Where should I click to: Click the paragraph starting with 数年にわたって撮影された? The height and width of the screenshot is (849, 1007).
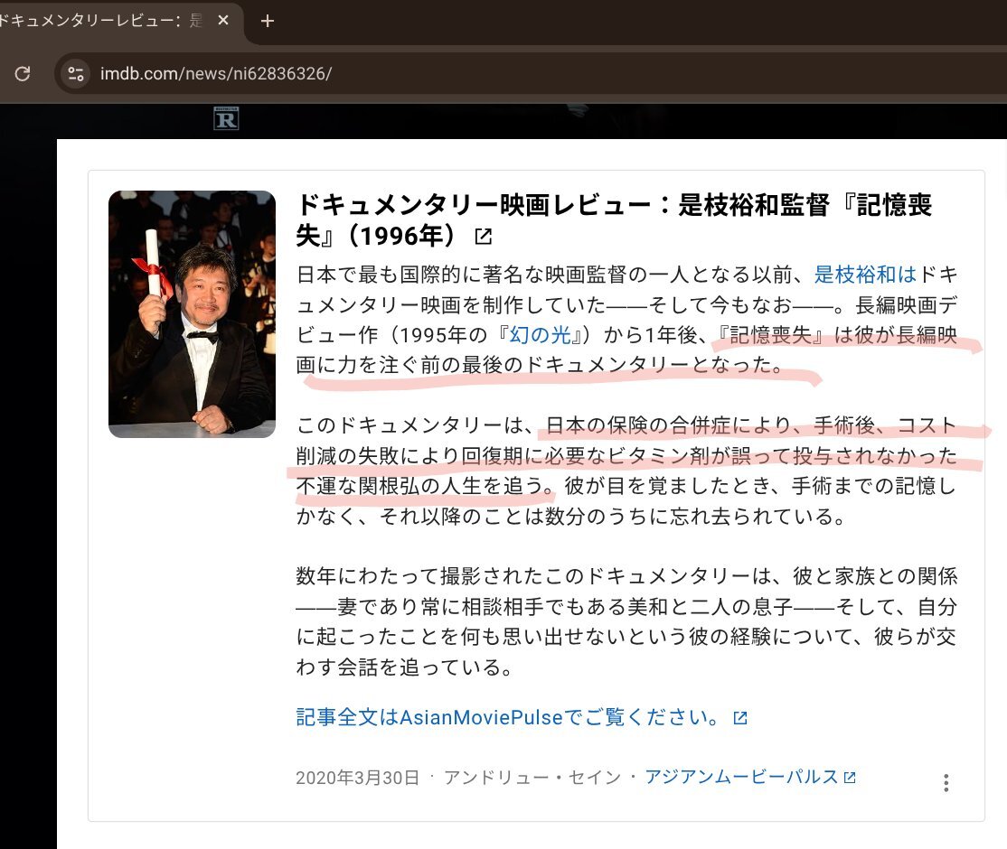(x=626, y=621)
